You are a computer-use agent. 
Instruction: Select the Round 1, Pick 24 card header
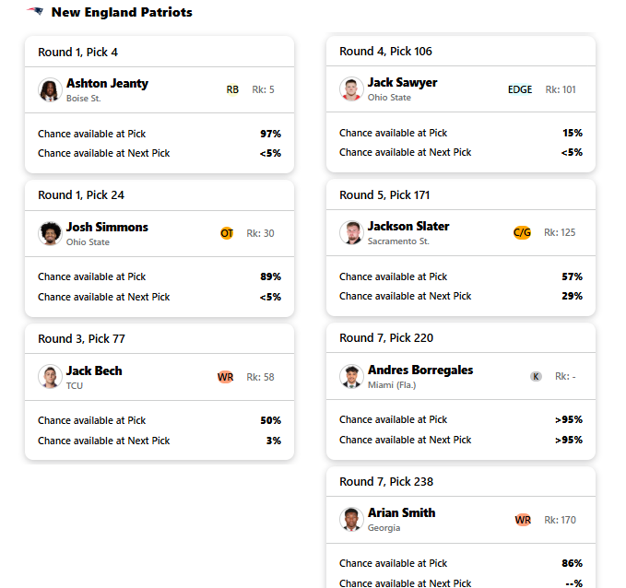(x=159, y=195)
